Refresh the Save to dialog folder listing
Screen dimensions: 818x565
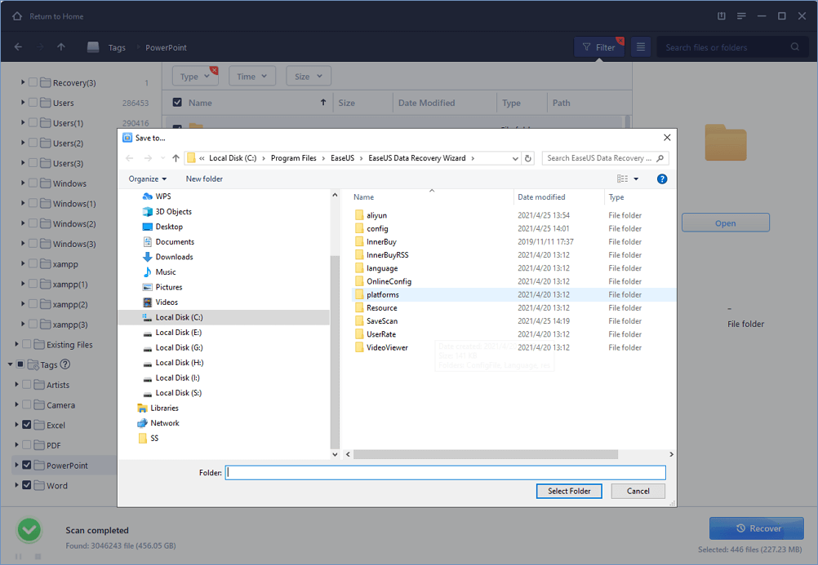tap(528, 158)
